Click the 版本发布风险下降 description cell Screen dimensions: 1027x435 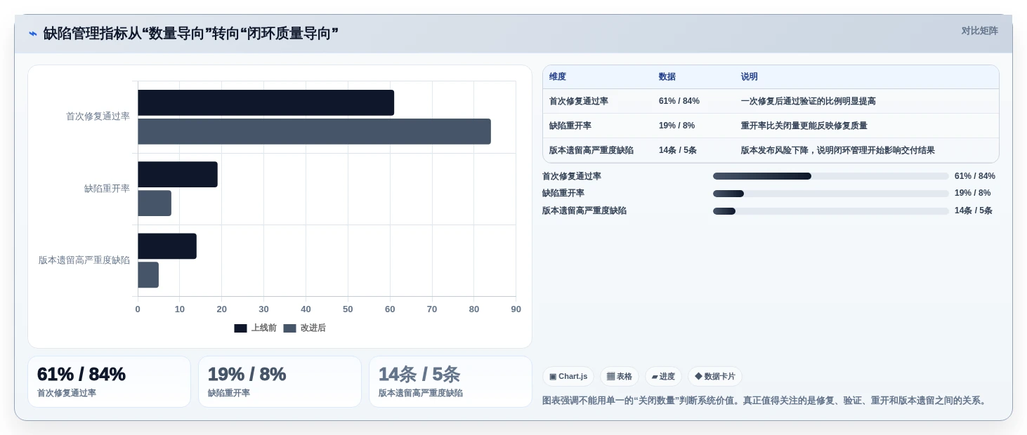838,150
